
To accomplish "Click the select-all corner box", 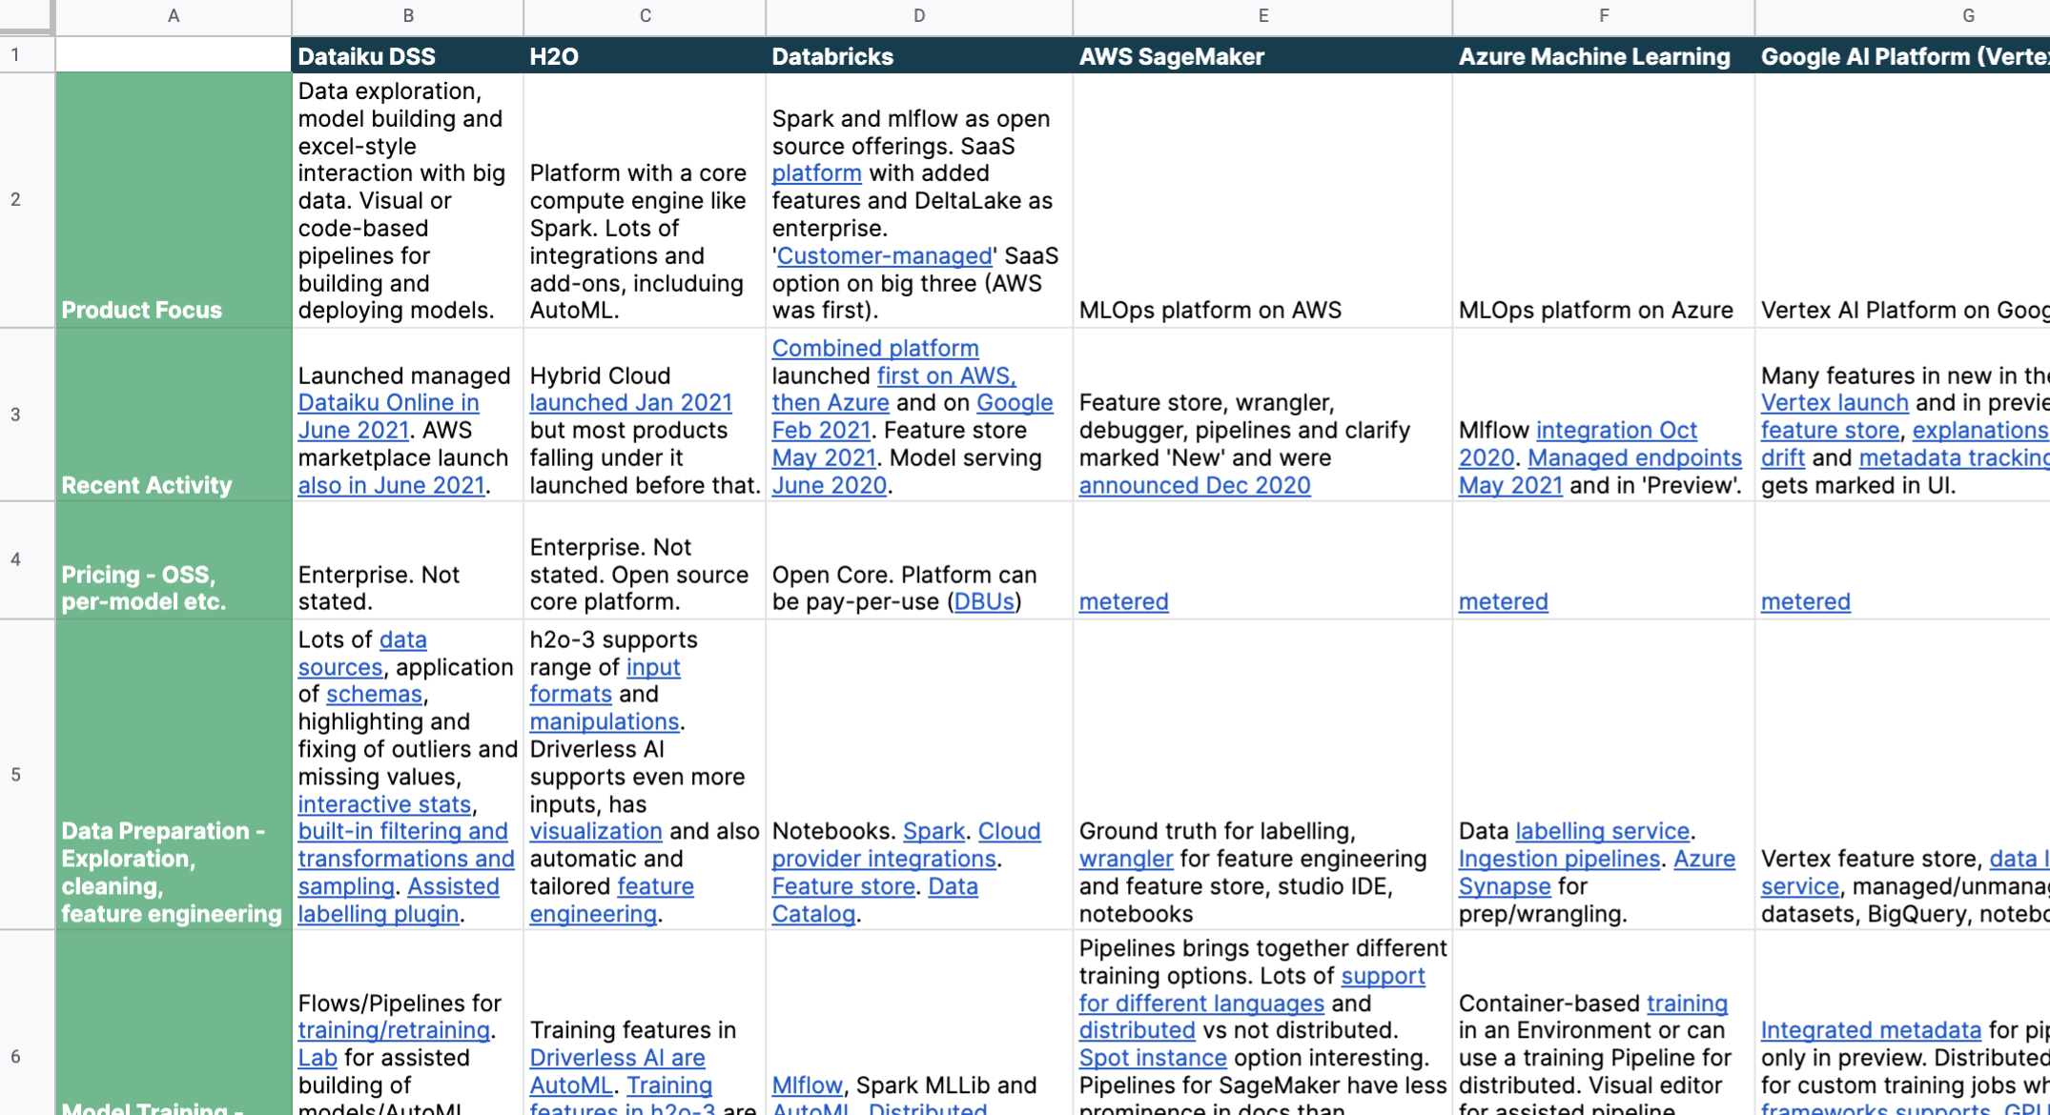I will point(26,16).
